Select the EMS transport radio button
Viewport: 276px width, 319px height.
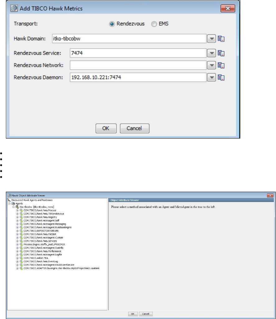pyautogui.click(x=154, y=24)
